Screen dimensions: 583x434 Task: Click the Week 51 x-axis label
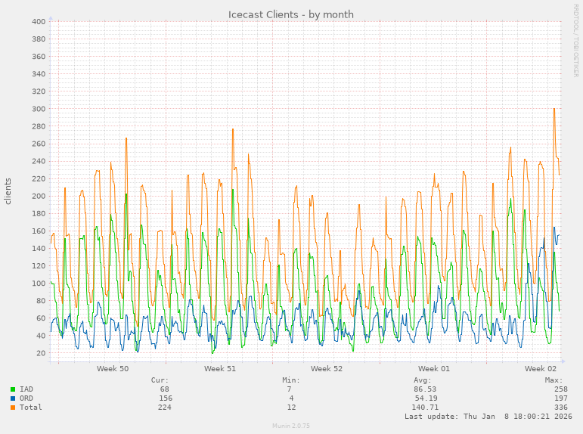click(x=220, y=369)
